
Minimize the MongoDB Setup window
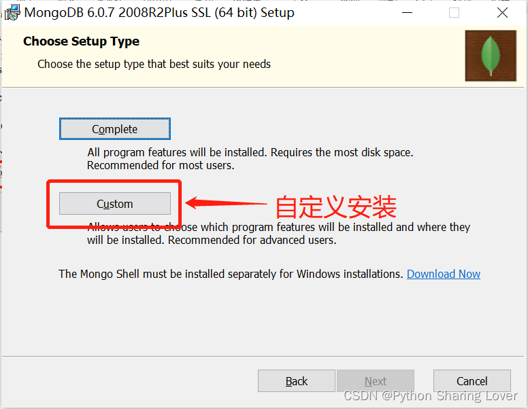[x=407, y=13]
